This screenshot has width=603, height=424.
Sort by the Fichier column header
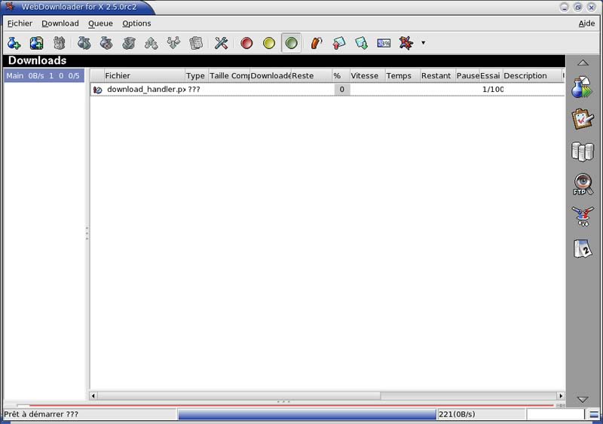[x=145, y=76]
